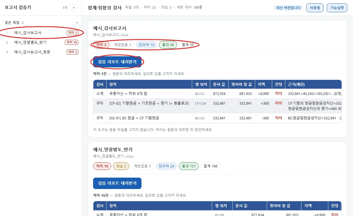Click the 셀 위치 column header in first table
353x216 pixels.
click(201, 84)
